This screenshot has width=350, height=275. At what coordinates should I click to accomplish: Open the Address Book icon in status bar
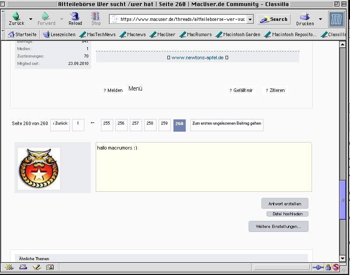pyautogui.click(x=50, y=267)
